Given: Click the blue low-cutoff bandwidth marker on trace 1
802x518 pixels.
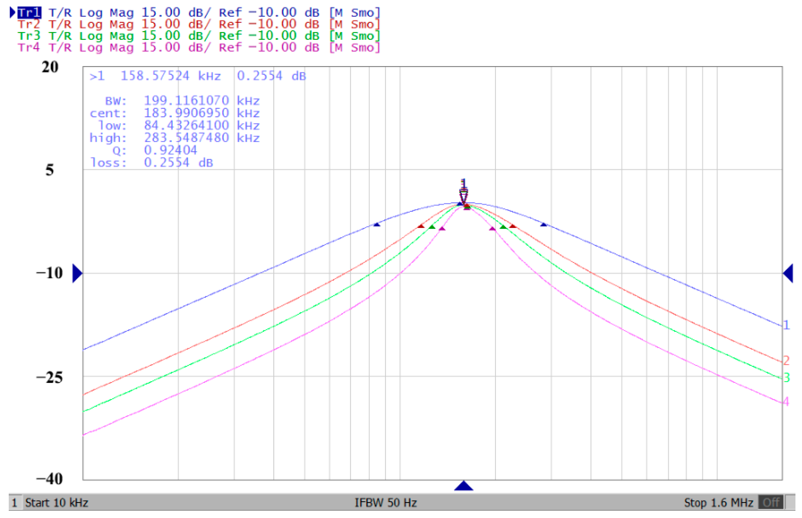Looking at the screenshot, I should click(x=377, y=224).
